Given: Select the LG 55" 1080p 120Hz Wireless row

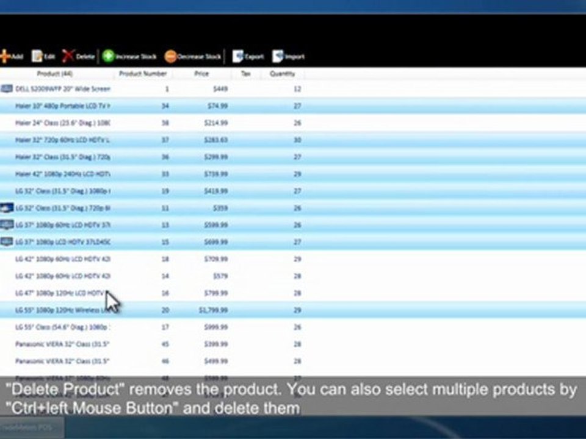Looking at the screenshot, I should [293, 310].
